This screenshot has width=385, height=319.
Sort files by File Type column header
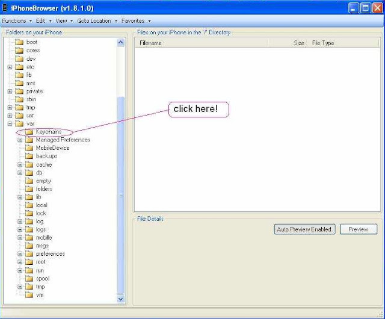pos(343,43)
